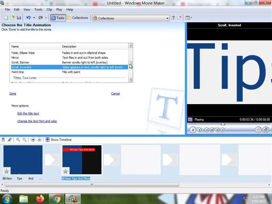Select the Mirror title animation

[69, 58]
